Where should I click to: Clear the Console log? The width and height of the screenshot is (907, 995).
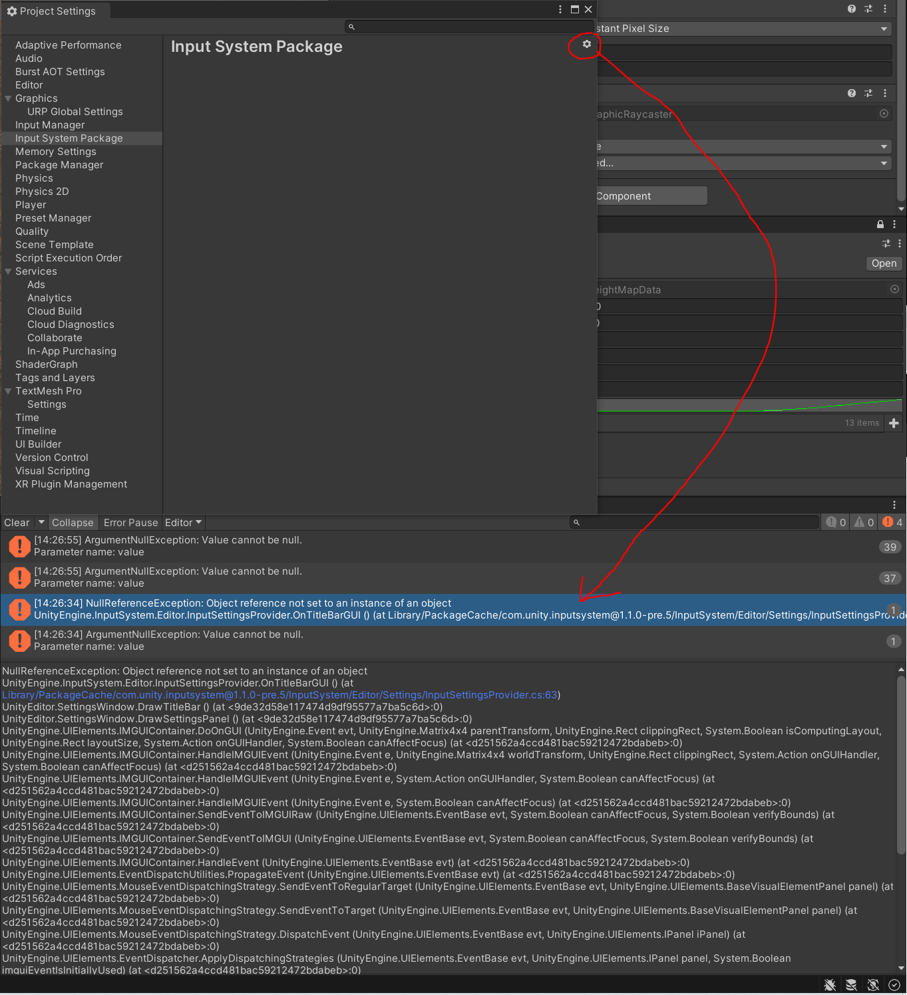point(17,523)
